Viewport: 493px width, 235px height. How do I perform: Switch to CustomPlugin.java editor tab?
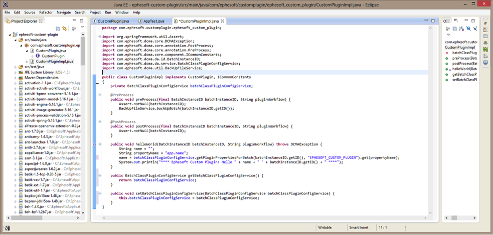click(x=113, y=22)
